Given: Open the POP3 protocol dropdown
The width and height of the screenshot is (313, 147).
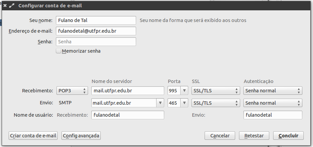Looking at the screenshot, I should click(72, 91).
